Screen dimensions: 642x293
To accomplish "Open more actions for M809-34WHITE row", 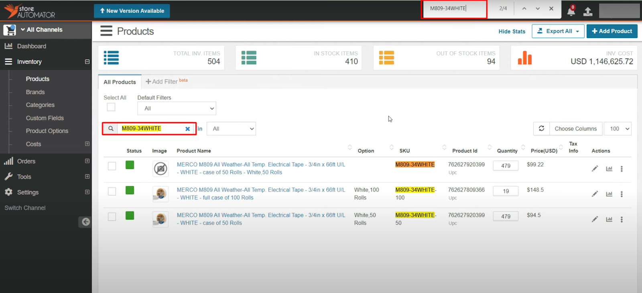I will pyautogui.click(x=622, y=169).
